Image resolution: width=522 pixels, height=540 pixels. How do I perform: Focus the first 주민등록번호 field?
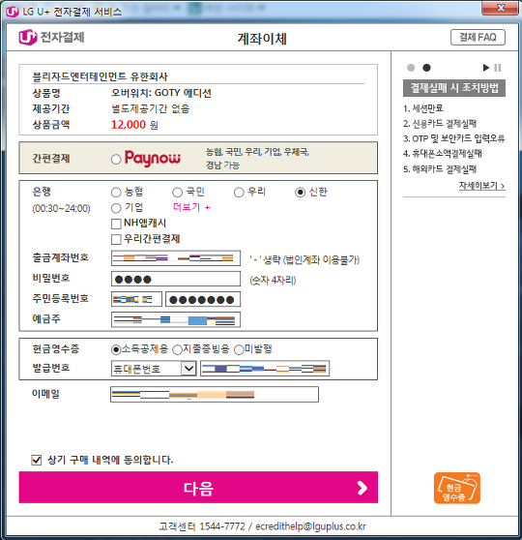pos(136,299)
